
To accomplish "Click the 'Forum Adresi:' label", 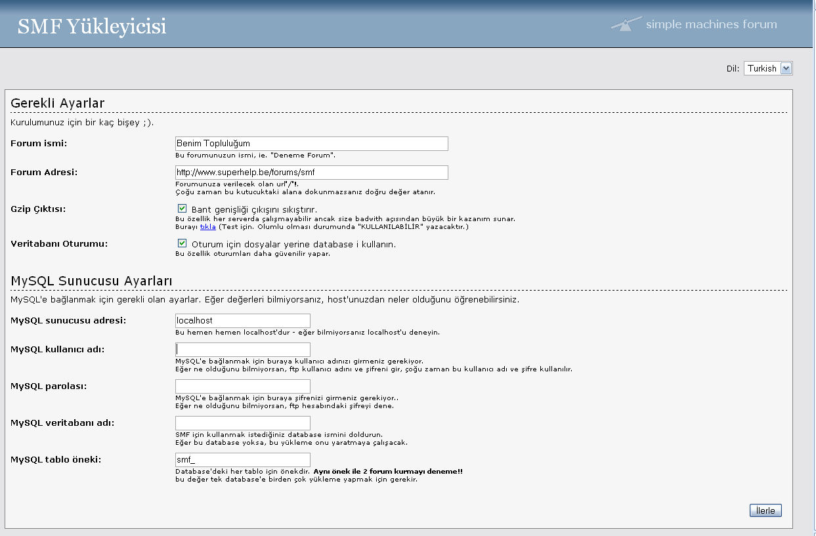I will tap(44, 172).
